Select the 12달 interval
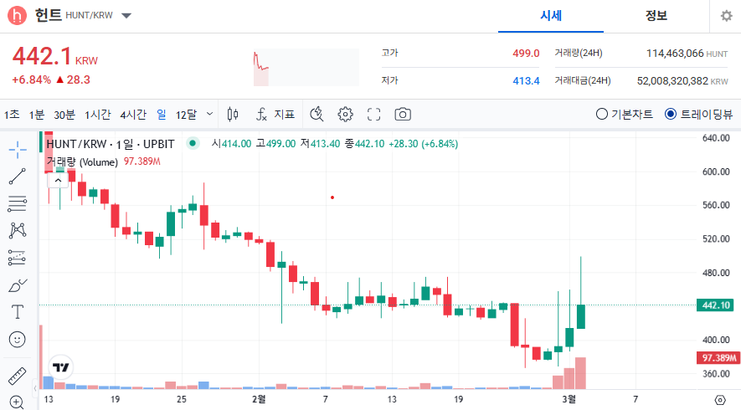This screenshot has width=741, height=410. [186, 115]
